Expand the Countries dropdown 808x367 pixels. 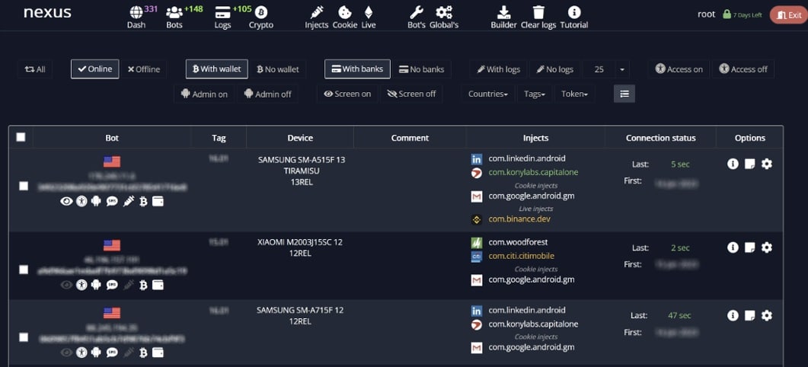click(488, 94)
